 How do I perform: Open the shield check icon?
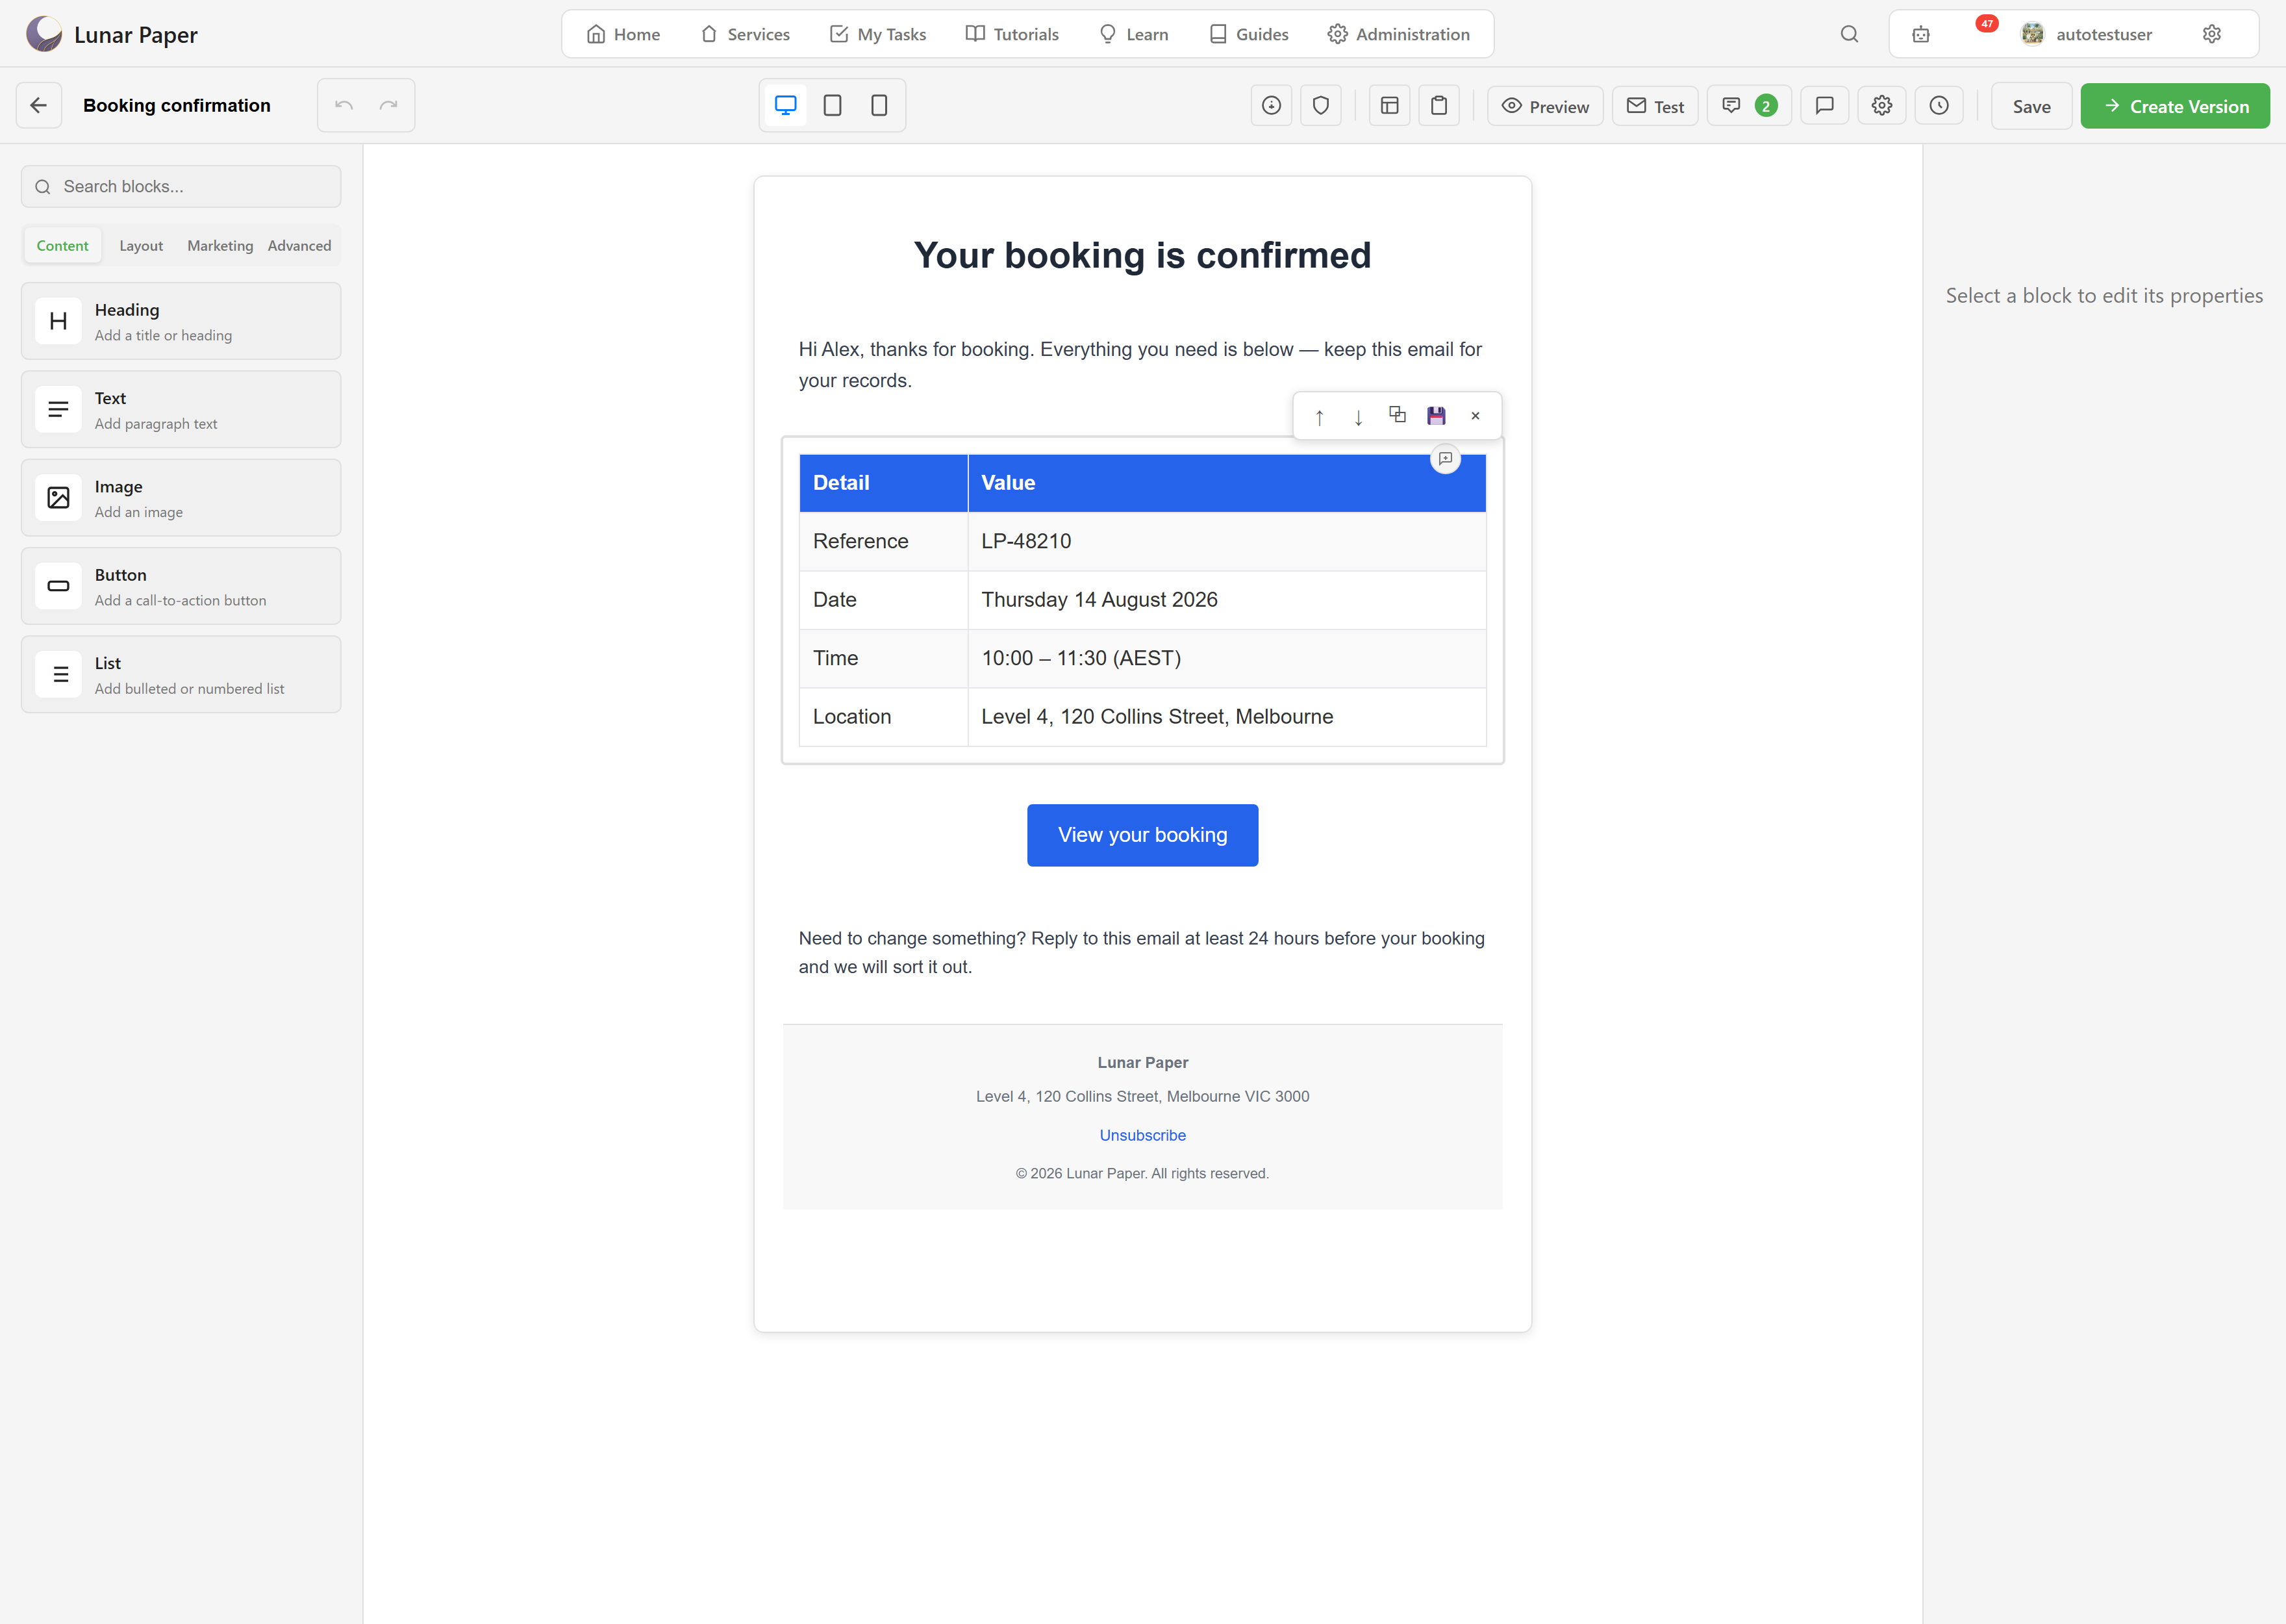(x=1320, y=106)
